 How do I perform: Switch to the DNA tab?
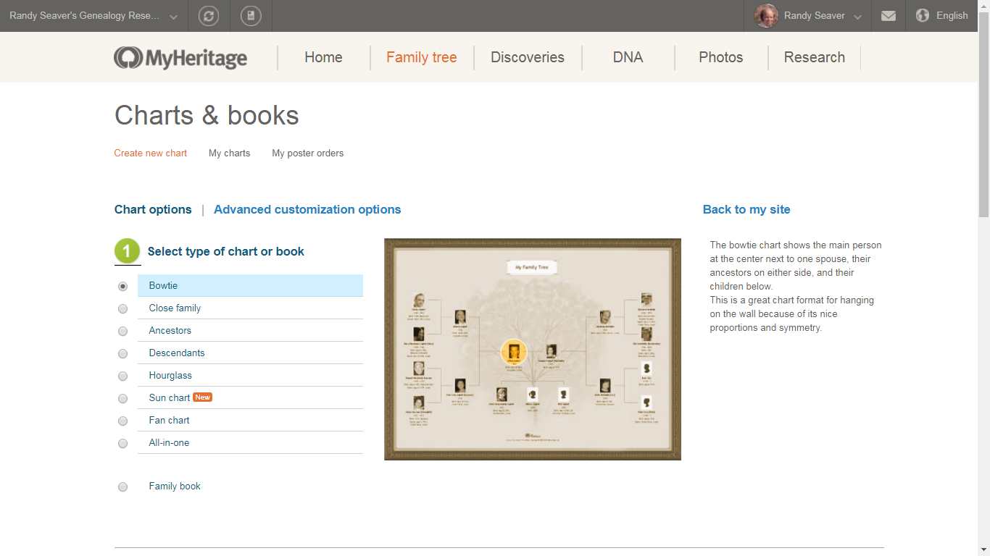(x=628, y=57)
